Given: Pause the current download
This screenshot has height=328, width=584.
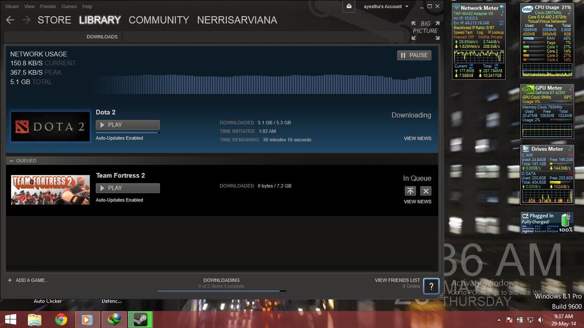Looking at the screenshot, I should (414, 55).
